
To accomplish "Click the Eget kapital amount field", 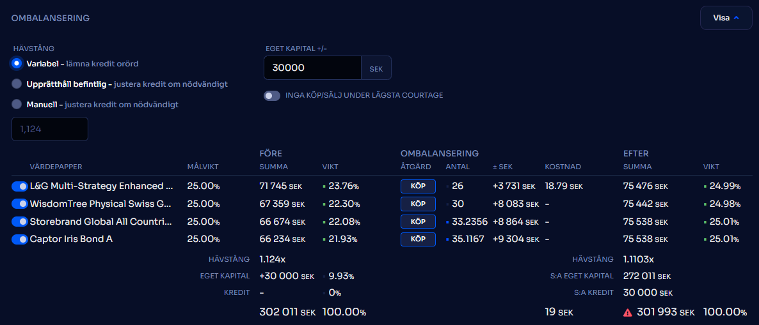I will click(312, 68).
